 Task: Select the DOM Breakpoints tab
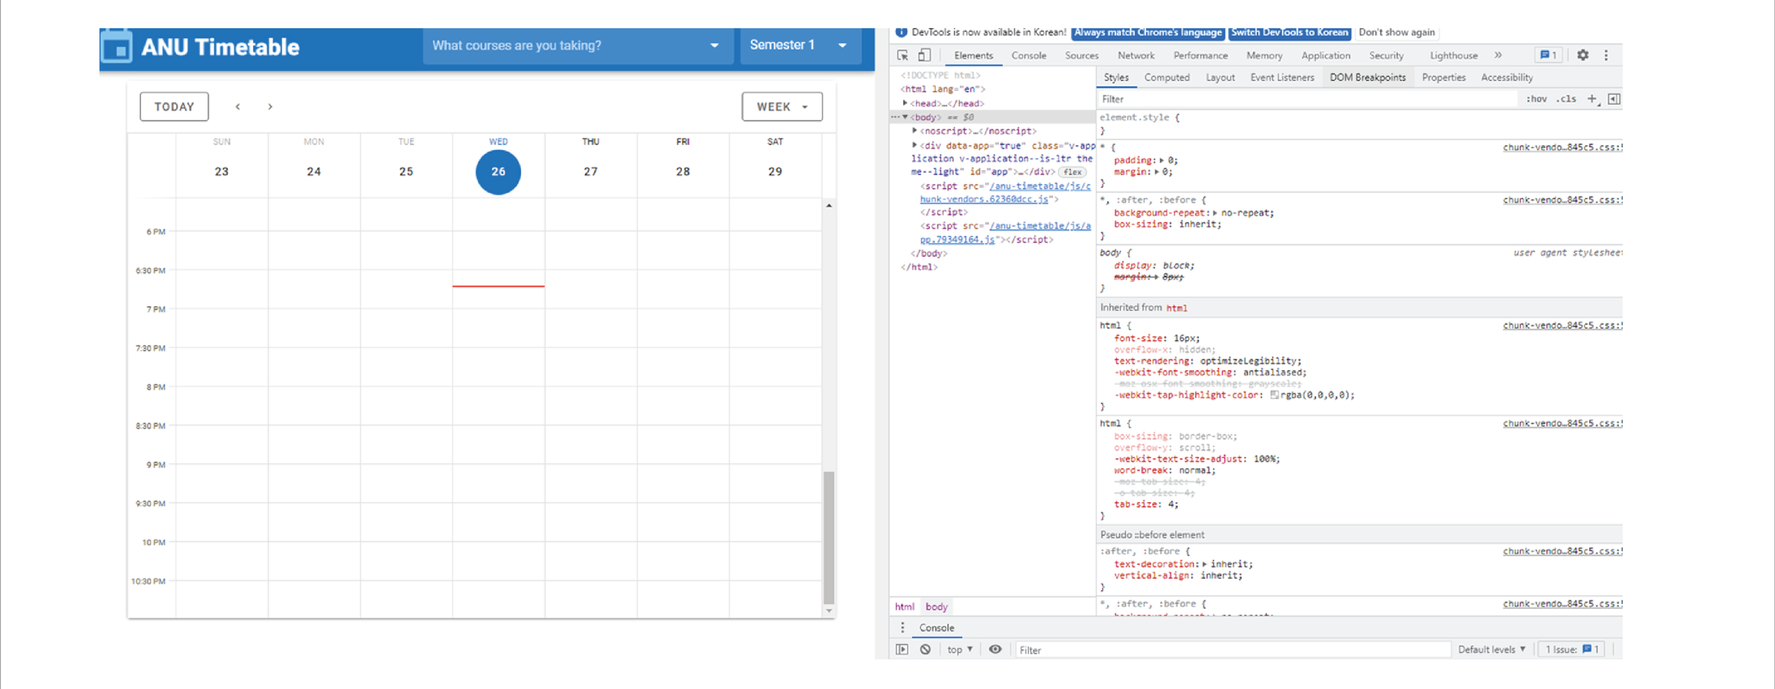coord(1367,77)
